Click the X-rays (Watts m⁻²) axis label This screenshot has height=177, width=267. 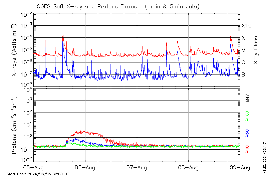pos(14,50)
